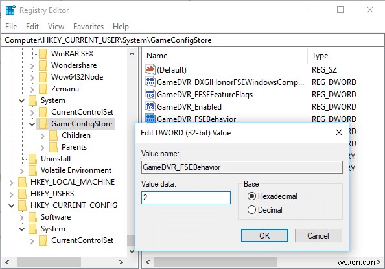Viewport: 385px width, 269px height.
Task: Select the HKEY_USERS label
Action: 52,194
